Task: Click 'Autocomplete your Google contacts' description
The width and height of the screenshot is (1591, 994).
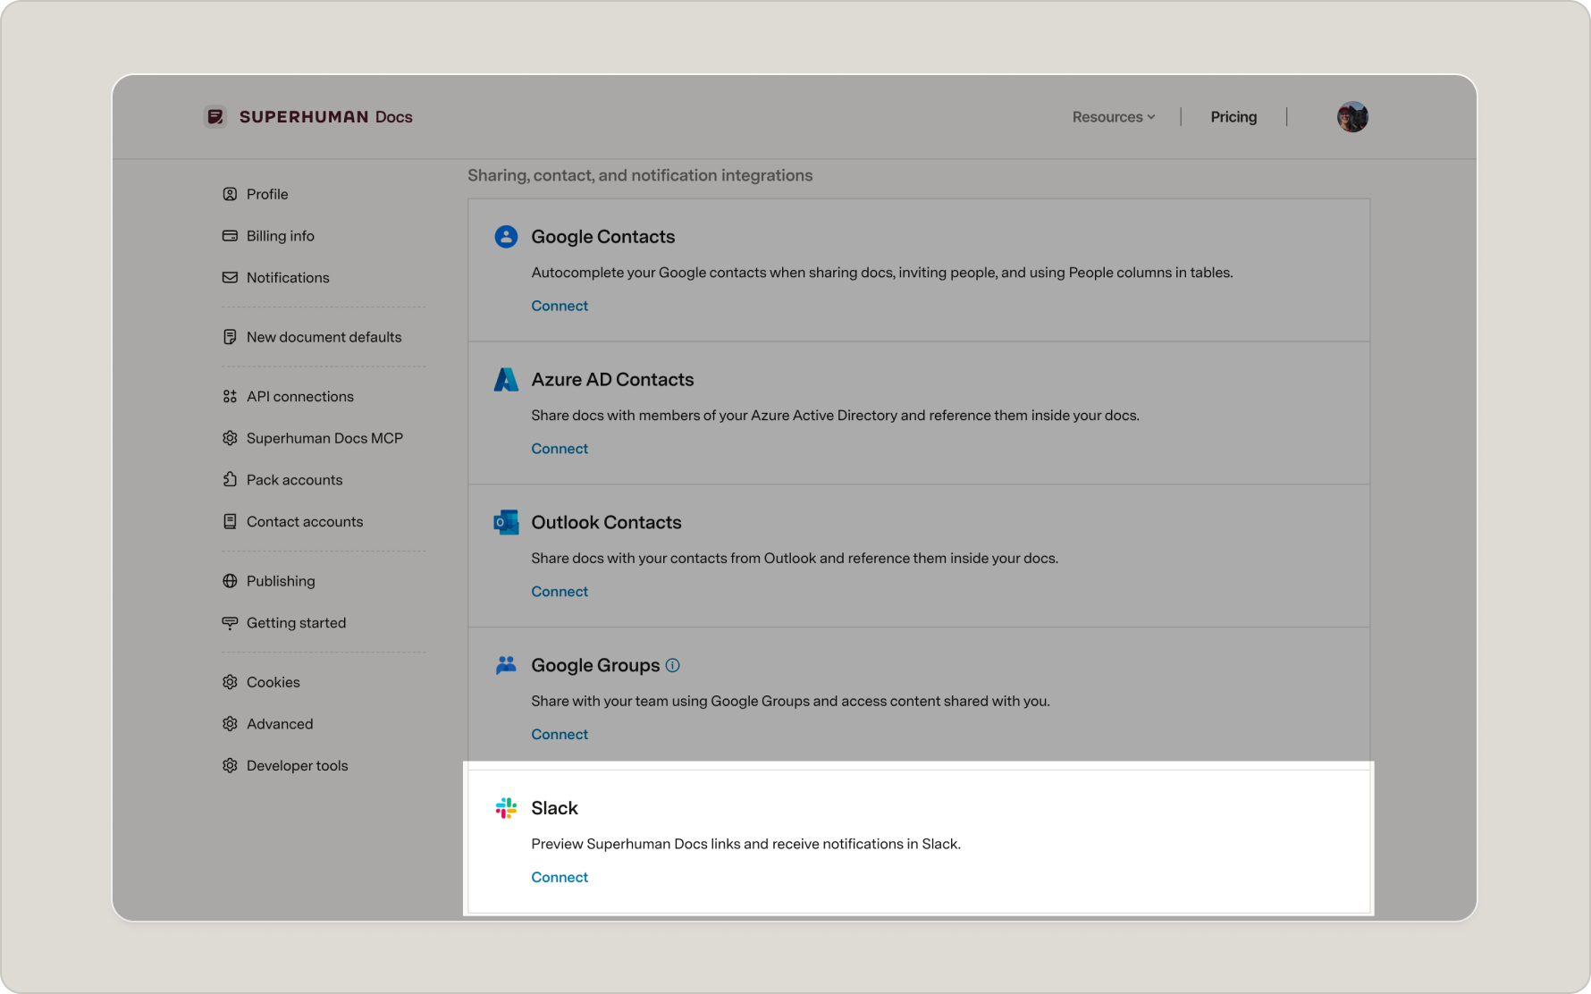Action: pyautogui.click(x=882, y=273)
